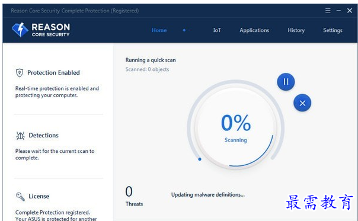Open the Detections section

point(43,136)
